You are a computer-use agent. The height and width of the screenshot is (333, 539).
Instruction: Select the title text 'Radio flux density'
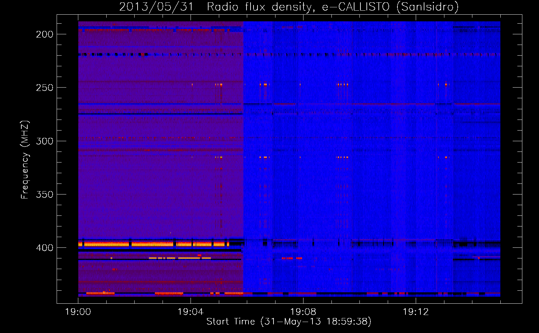coord(260,7)
